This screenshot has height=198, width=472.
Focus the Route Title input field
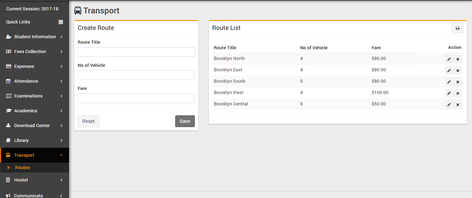point(136,52)
